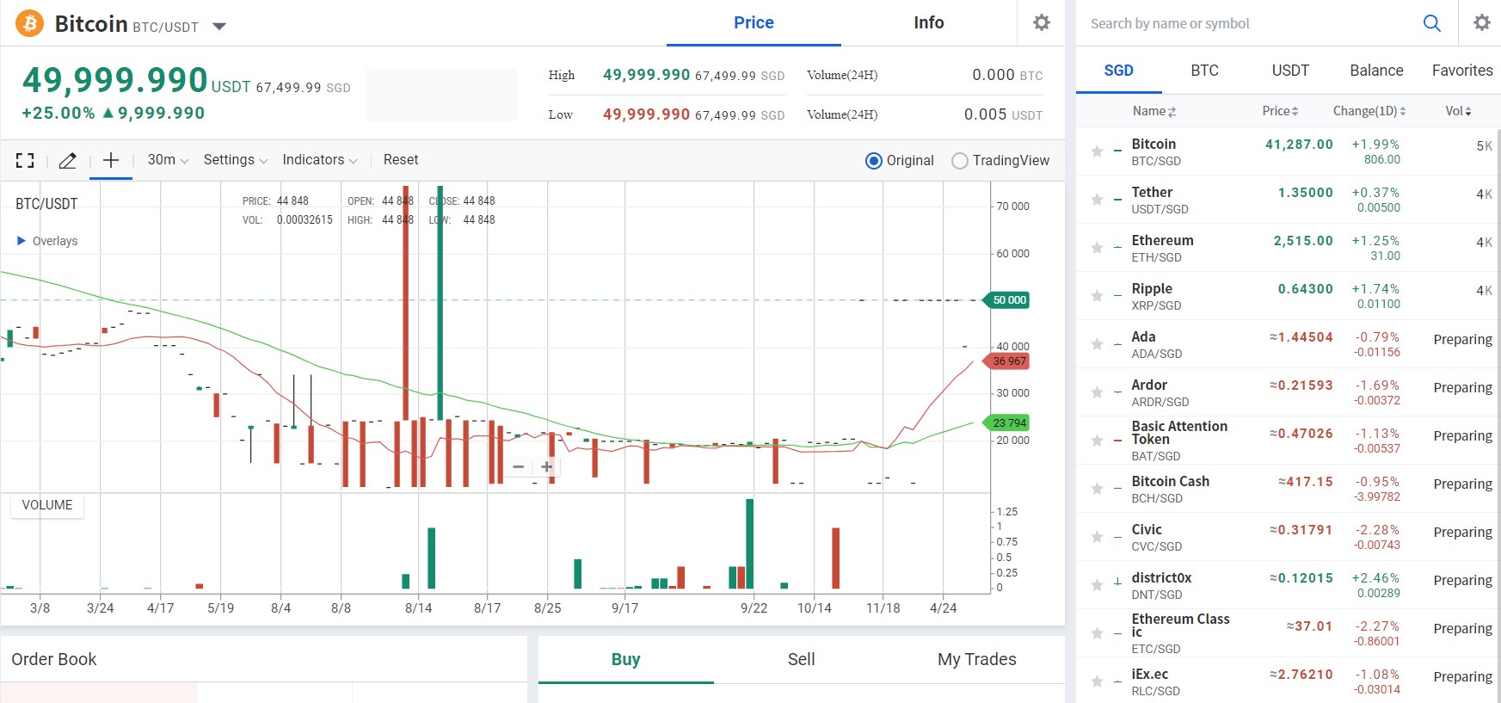
Task: Star the district0x DNT/SGD row
Action: pos(1097,585)
